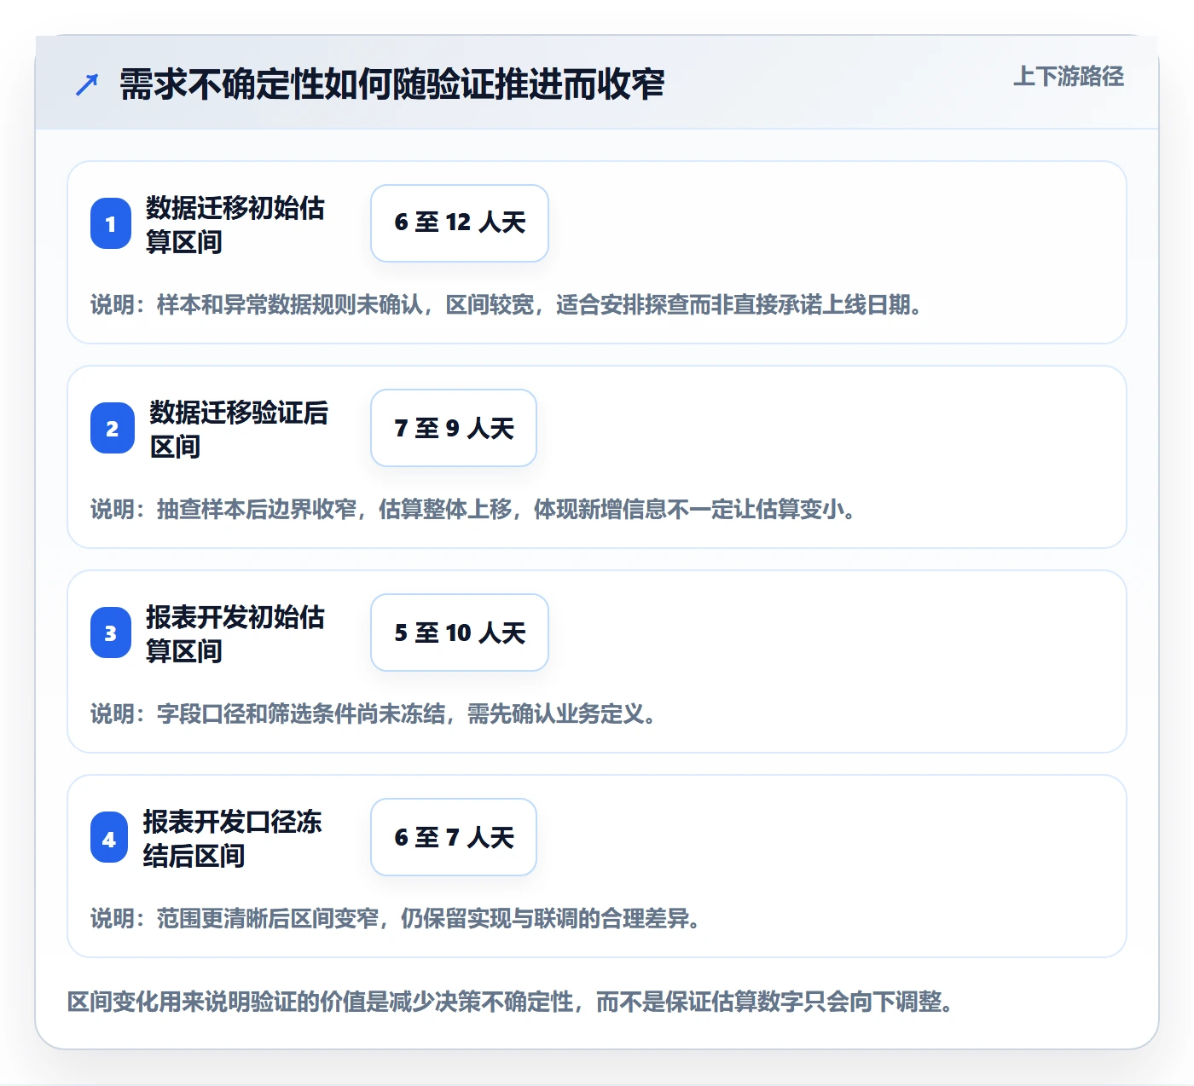Select the 6 至 7 人天 value pill
Screen dimensions: 1194x1086
(x=454, y=837)
